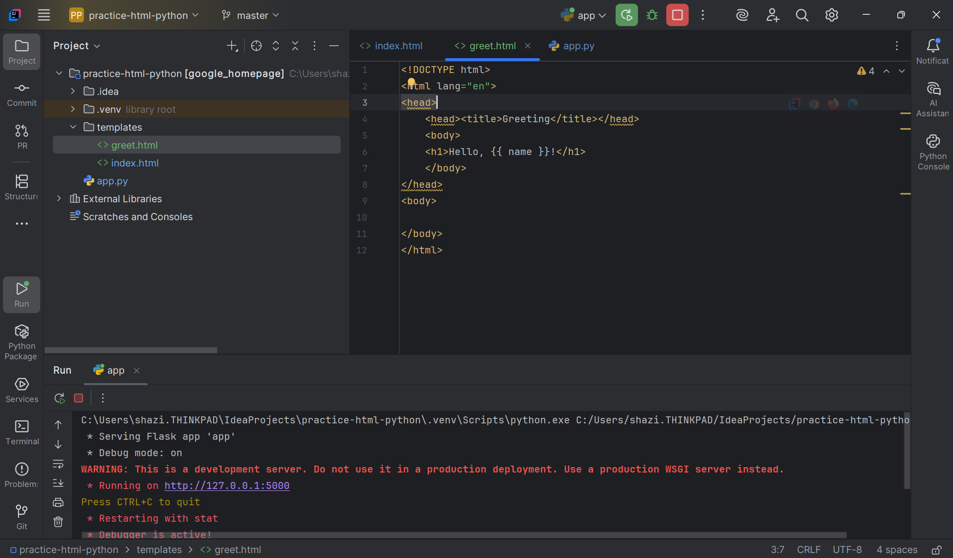Collapse practice-html-python root folder
Image resolution: width=953 pixels, height=558 pixels.
(x=59, y=74)
